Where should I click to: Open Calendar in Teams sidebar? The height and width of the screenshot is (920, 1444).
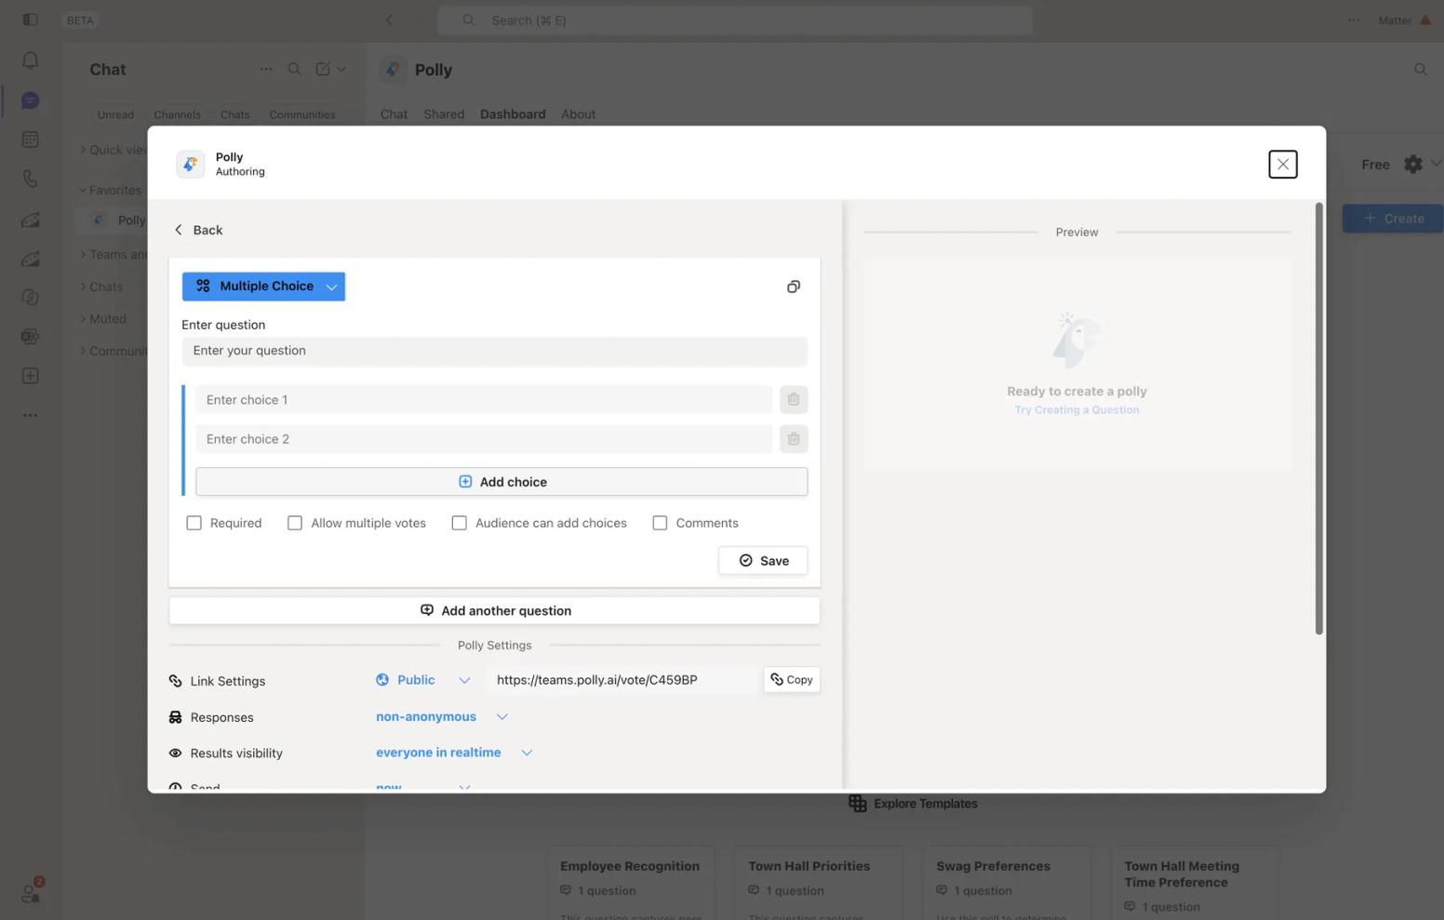[30, 140]
